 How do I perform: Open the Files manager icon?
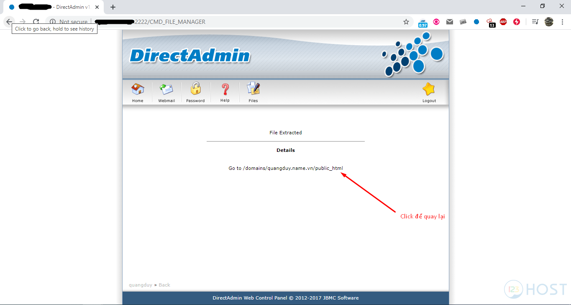coord(253,92)
